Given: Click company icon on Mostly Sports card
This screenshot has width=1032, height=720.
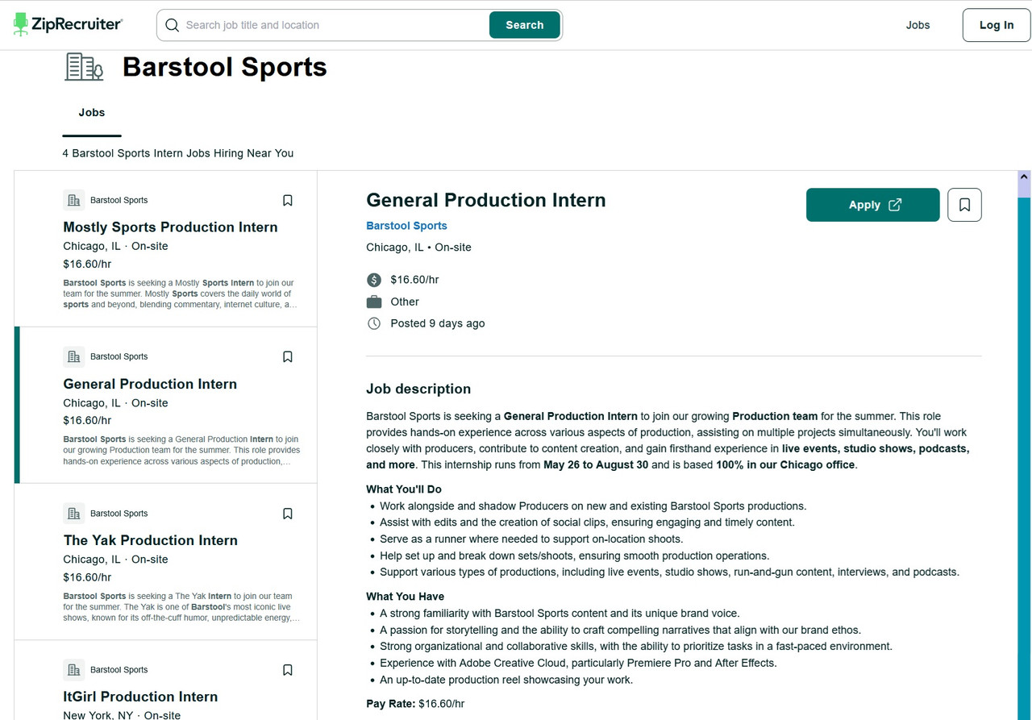Looking at the screenshot, I should 74,200.
